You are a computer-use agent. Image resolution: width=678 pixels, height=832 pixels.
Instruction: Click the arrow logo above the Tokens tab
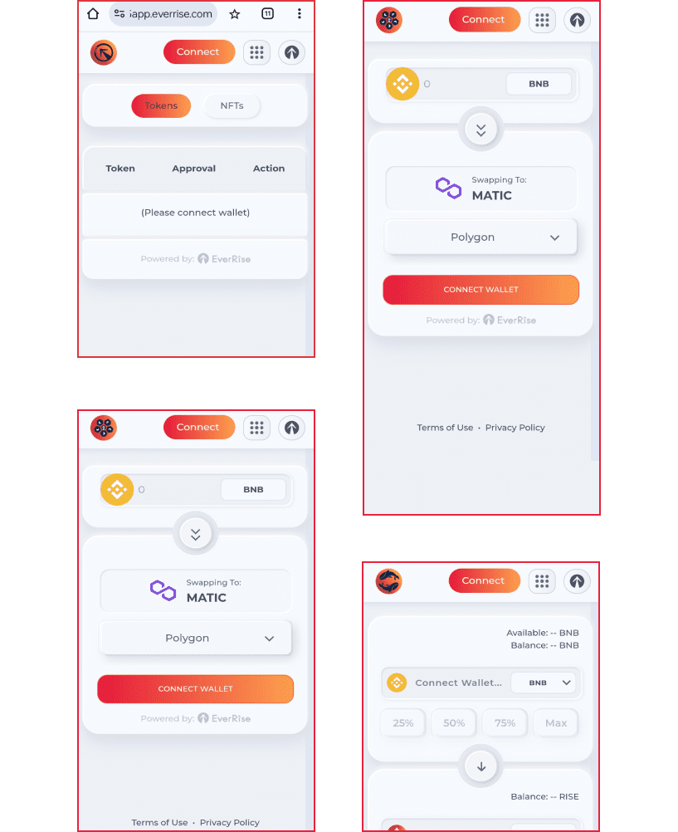(x=104, y=52)
